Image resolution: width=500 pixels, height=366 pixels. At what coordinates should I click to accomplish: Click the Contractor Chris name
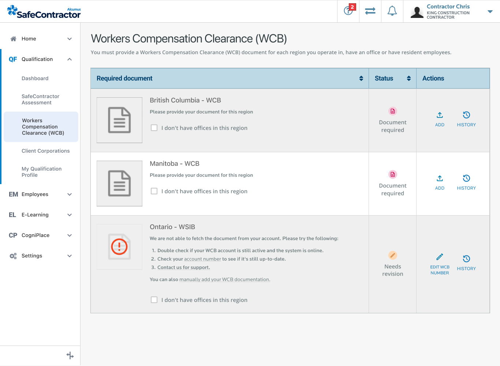(448, 7)
